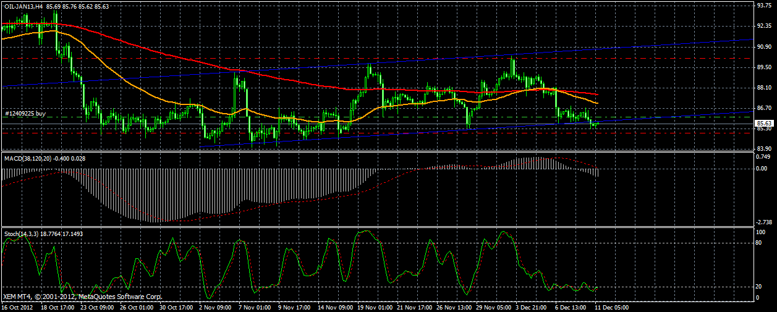Click the stochastic 80 level label

760,243
